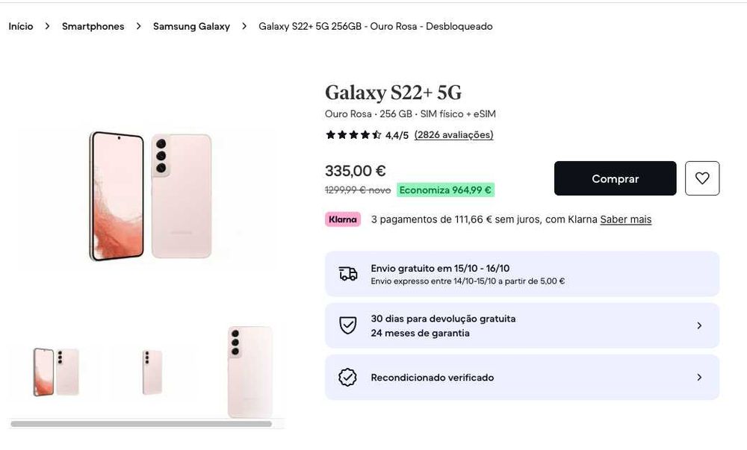Click the star rating icons
This screenshot has width=747, height=450.
pyautogui.click(x=353, y=135)
